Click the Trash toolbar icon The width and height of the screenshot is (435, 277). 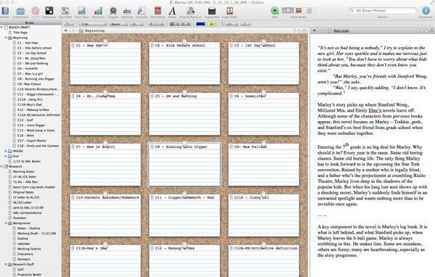36,11
